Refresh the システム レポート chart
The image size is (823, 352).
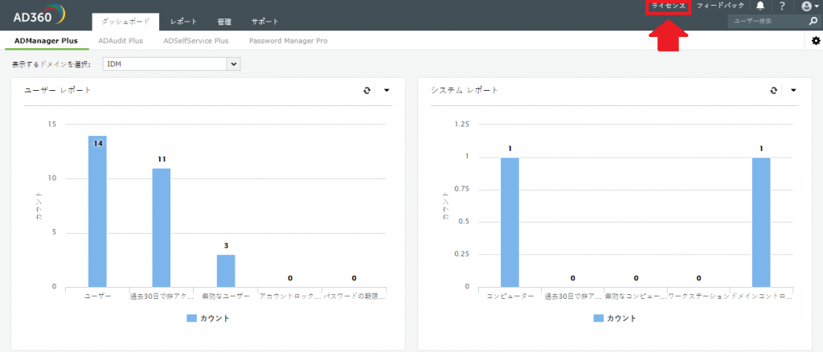pos(774,91)
